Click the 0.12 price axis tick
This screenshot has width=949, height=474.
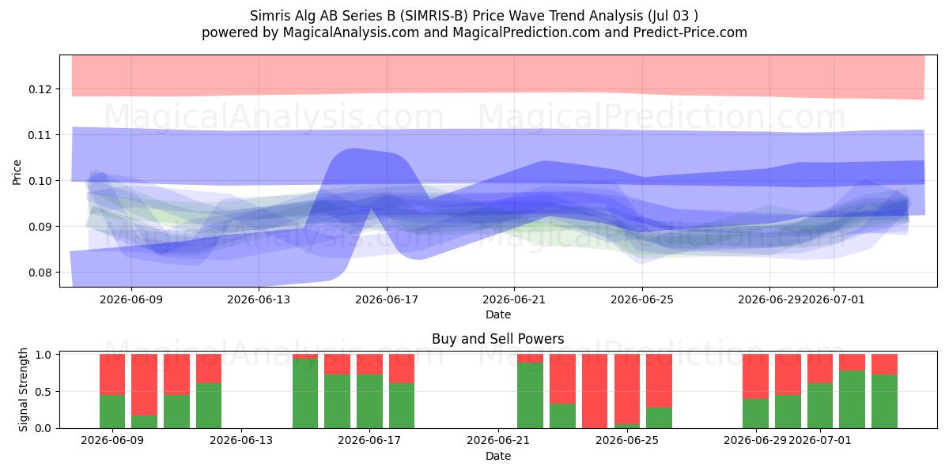tap(42, 89)
